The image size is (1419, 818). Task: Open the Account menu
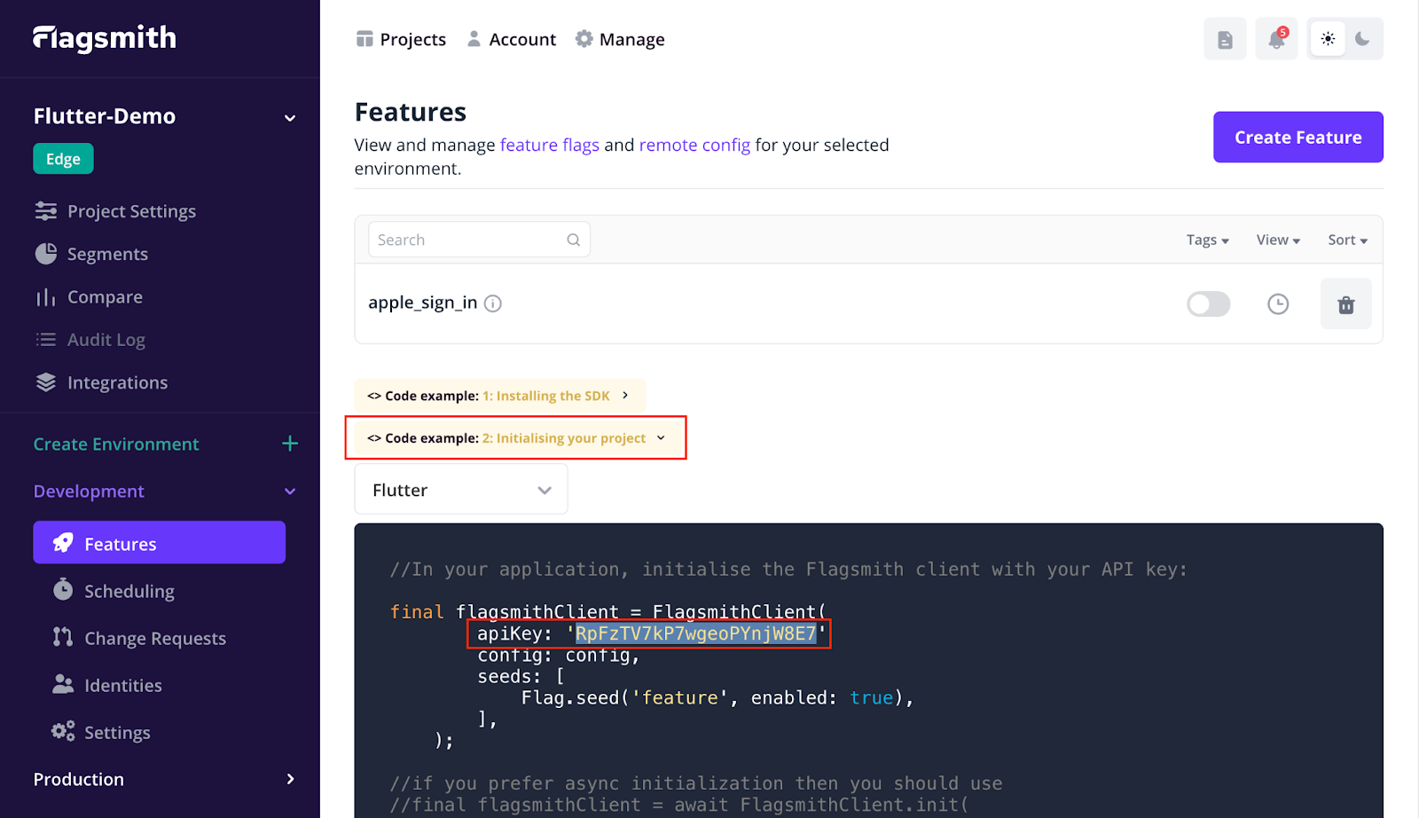tap(512, 39)
